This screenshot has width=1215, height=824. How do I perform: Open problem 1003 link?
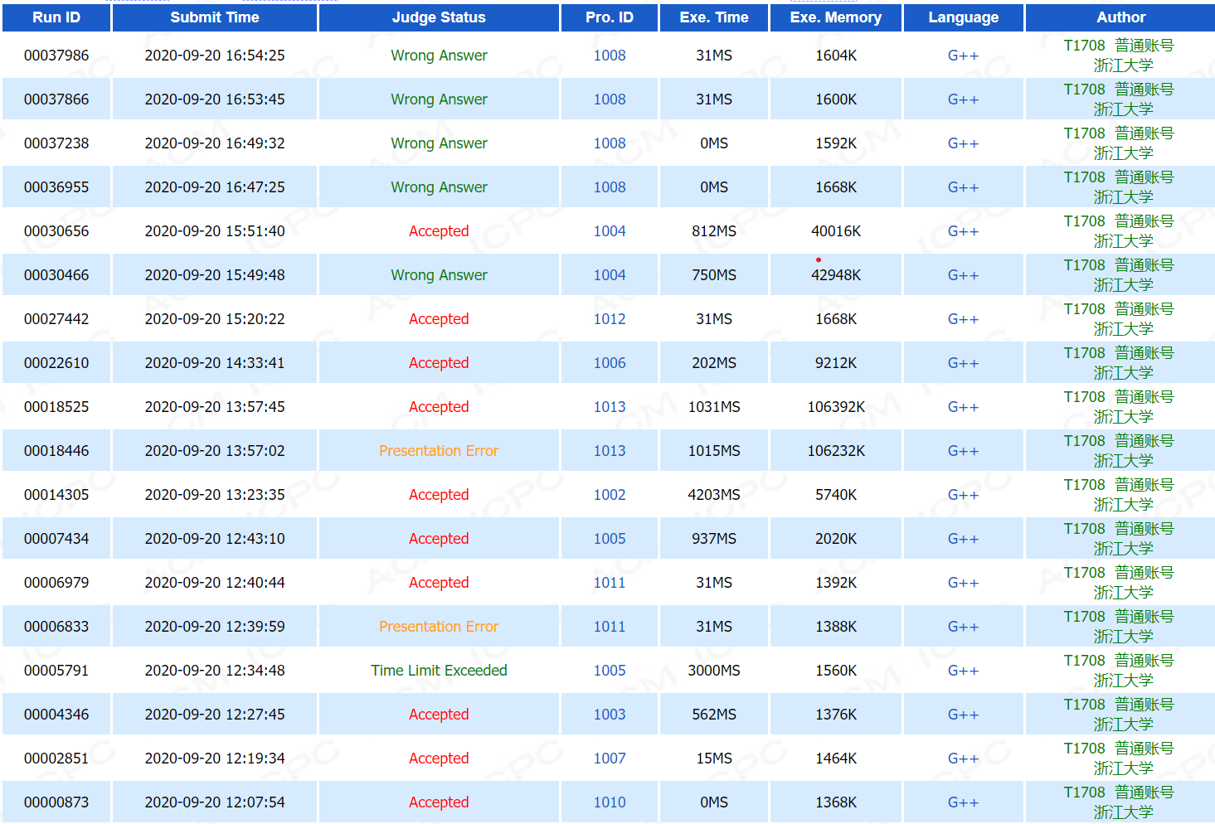pos(609,715)
